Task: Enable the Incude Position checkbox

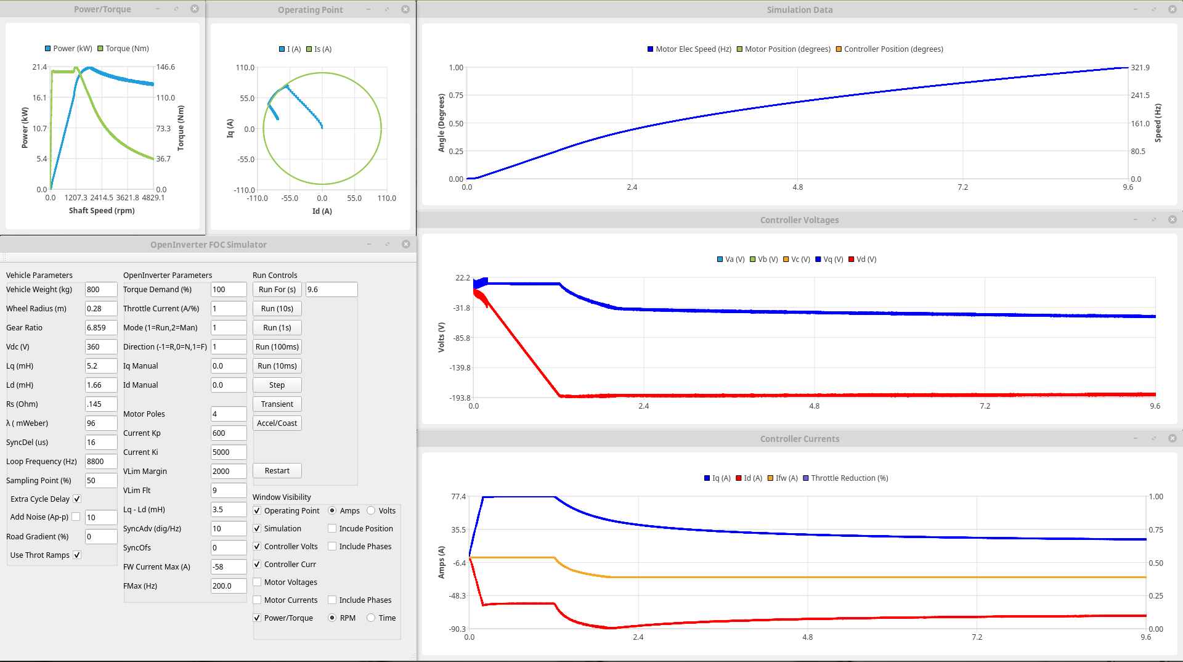Action: (332, 528)
